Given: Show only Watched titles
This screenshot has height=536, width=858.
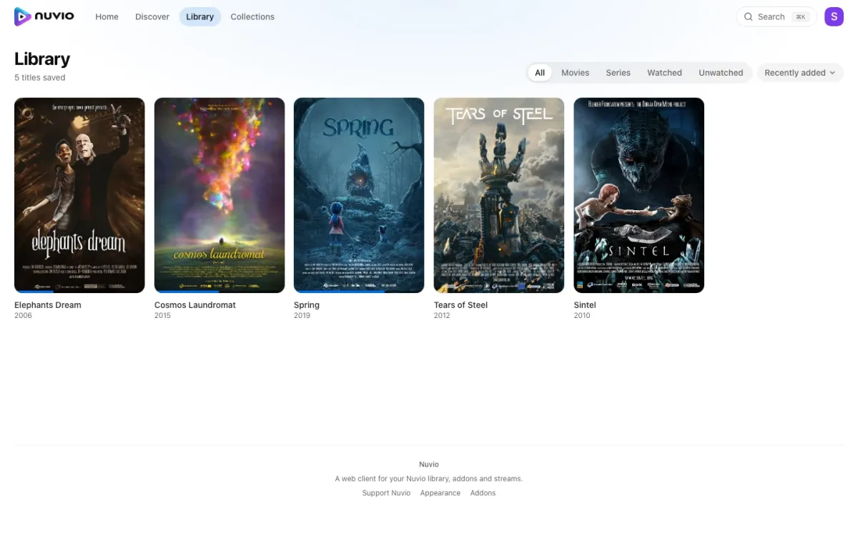Looking at the screenshot, I should tap(664, 72).
